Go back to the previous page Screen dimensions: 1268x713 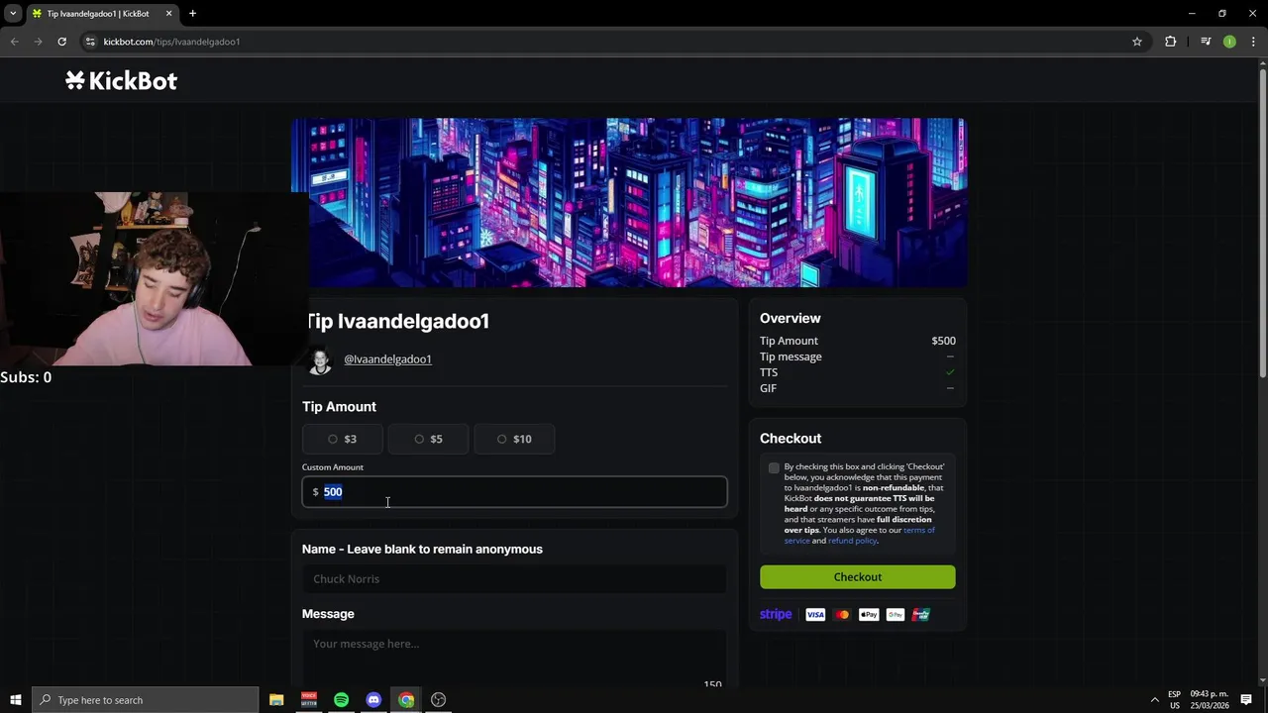pos(15,42)
